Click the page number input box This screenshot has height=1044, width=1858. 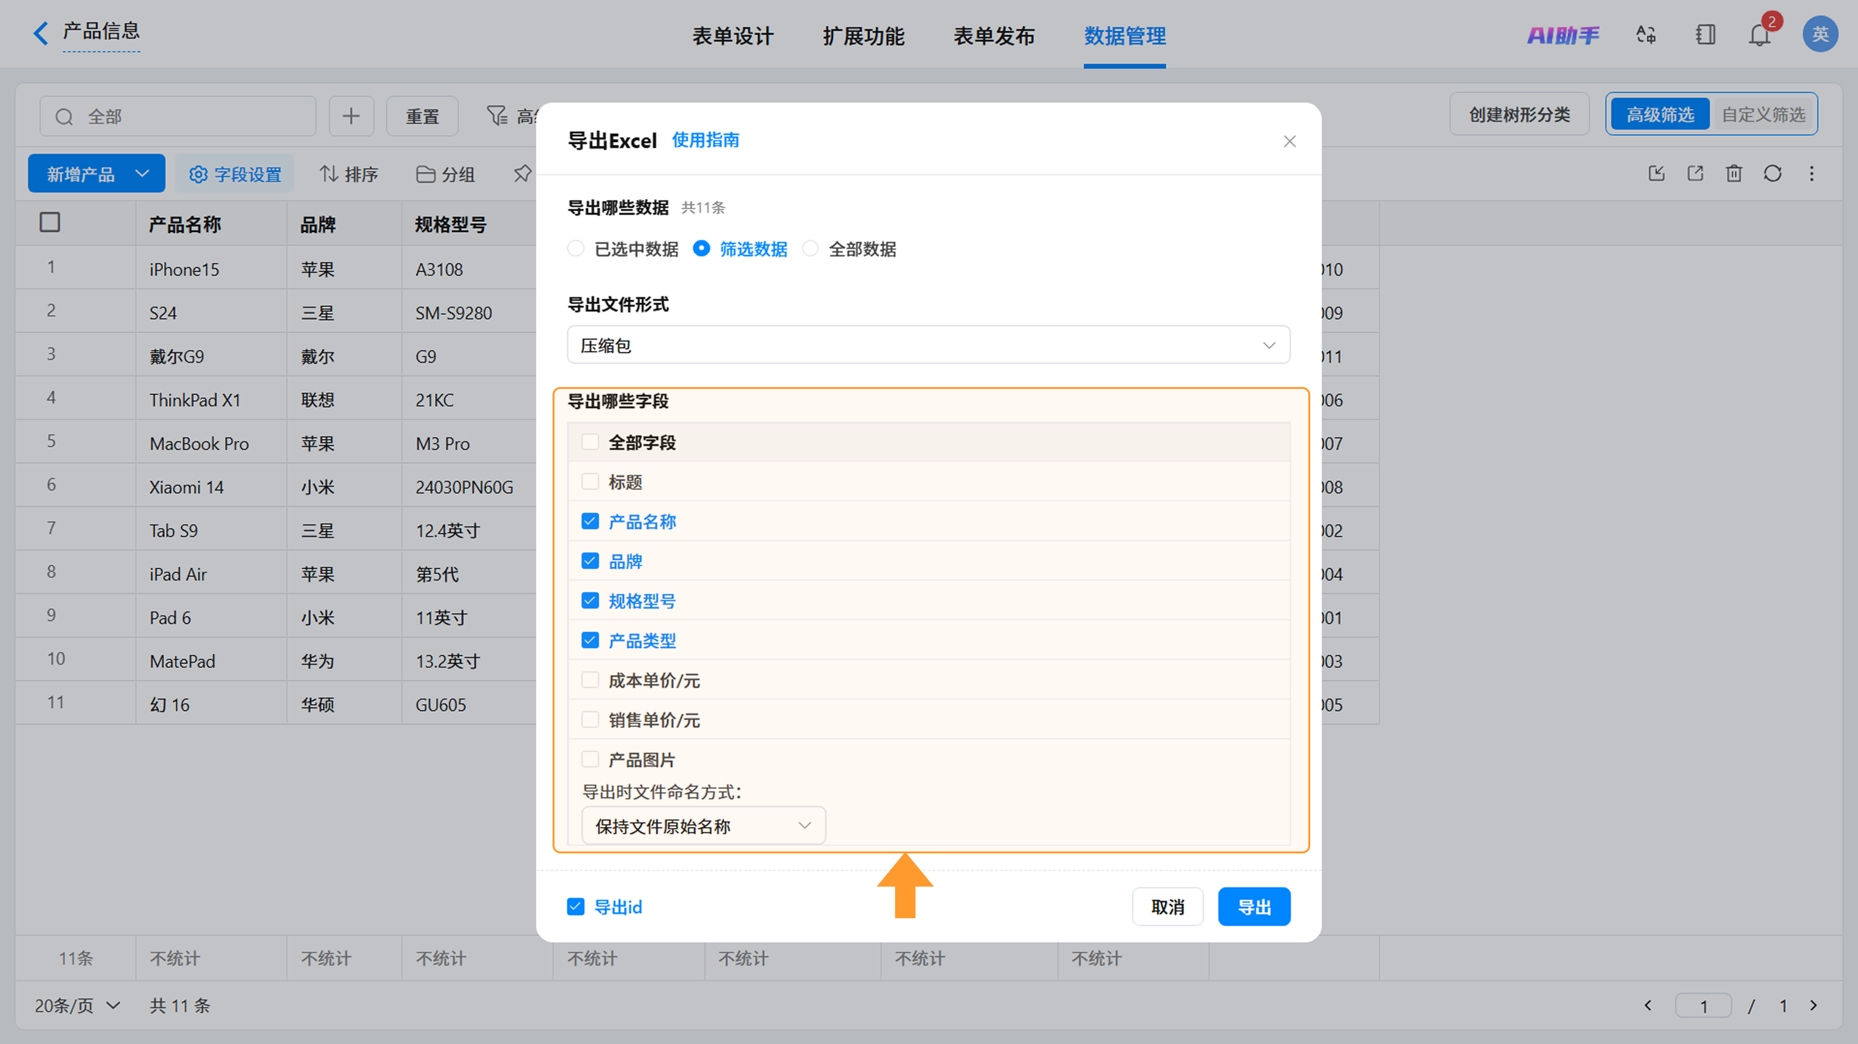coord(1704,1005)
